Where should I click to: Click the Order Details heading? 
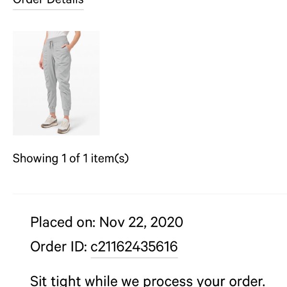pos(48,2)
